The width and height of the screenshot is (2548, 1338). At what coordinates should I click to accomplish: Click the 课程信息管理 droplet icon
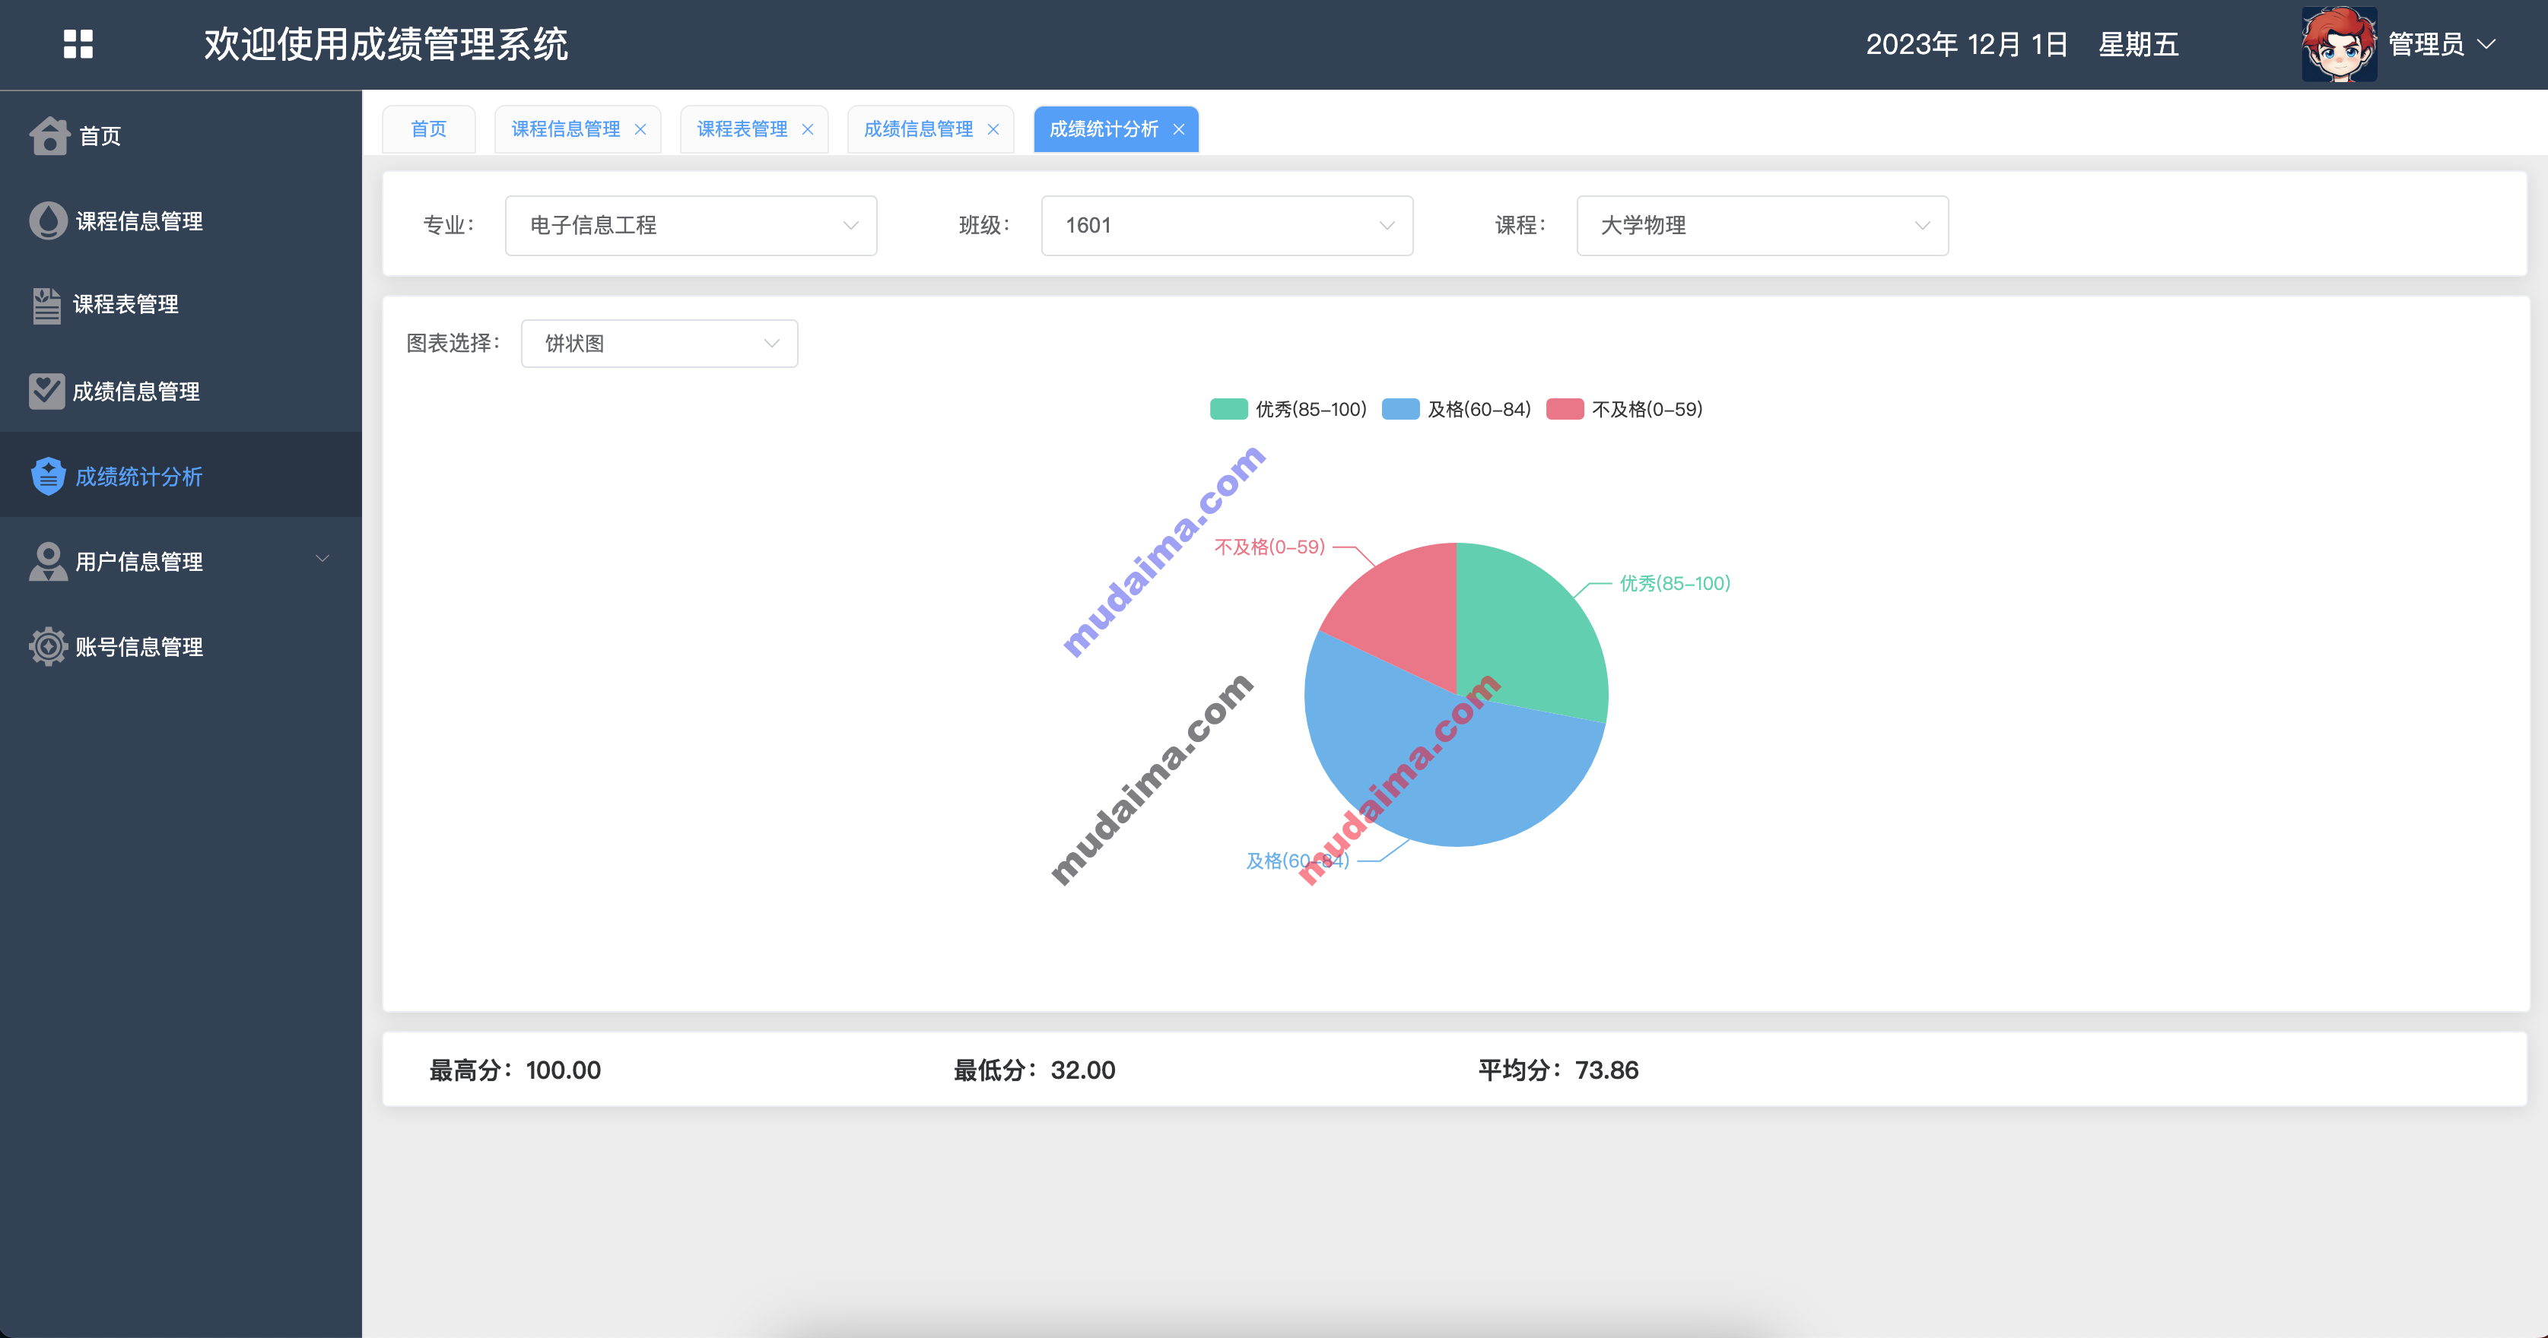pos(47,220)
